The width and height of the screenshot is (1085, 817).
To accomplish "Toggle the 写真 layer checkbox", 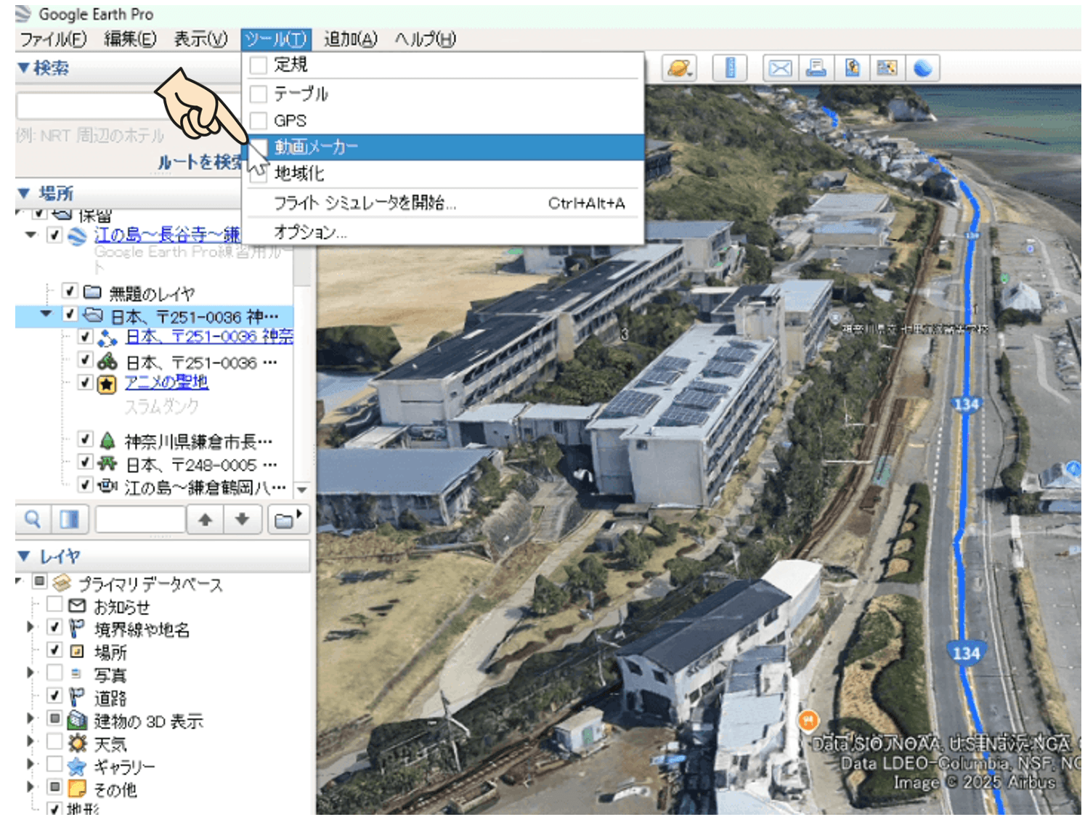I will pos(54,672).
